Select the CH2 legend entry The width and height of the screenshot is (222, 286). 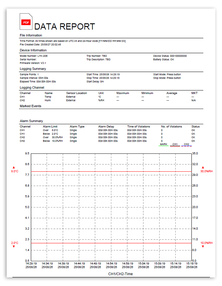coord(186,145)
